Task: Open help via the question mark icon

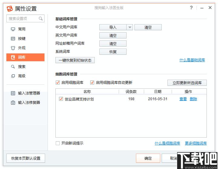Action: 191,8
